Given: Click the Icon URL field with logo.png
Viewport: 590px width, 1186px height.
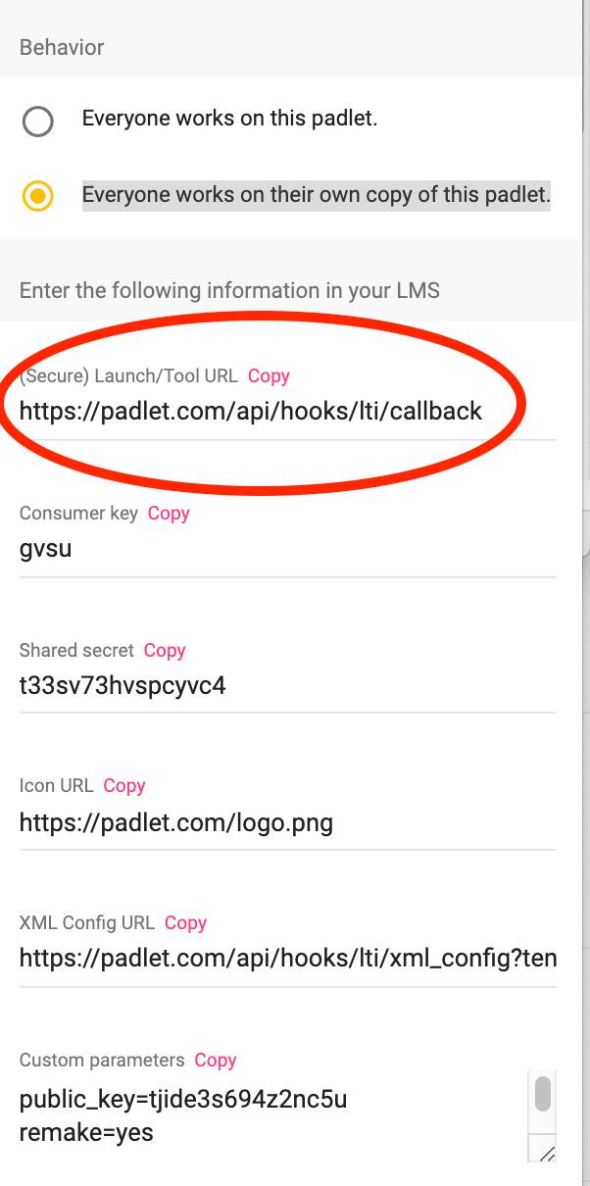Looking at the screenshot, I should click(x=288, y=822).
